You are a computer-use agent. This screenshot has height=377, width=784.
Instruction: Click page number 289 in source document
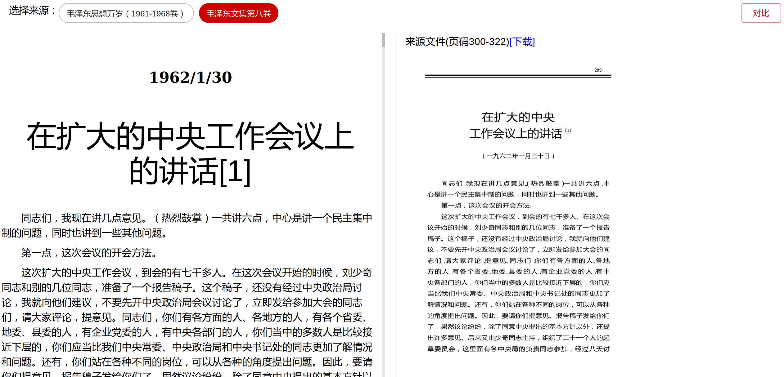point(598,70)
